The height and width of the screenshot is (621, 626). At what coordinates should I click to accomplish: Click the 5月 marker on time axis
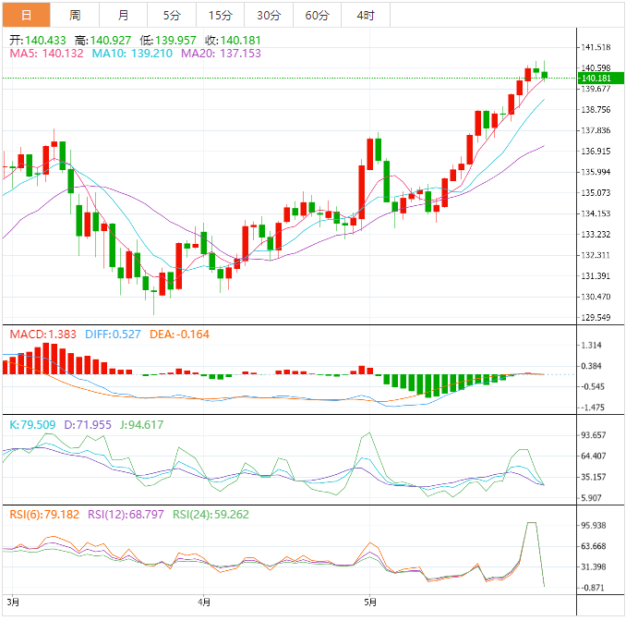pyautogui.click(x=370, y=602)
